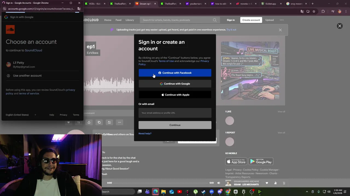350x196 pixels.
Task: Choose Use another account
Action: 42,75
